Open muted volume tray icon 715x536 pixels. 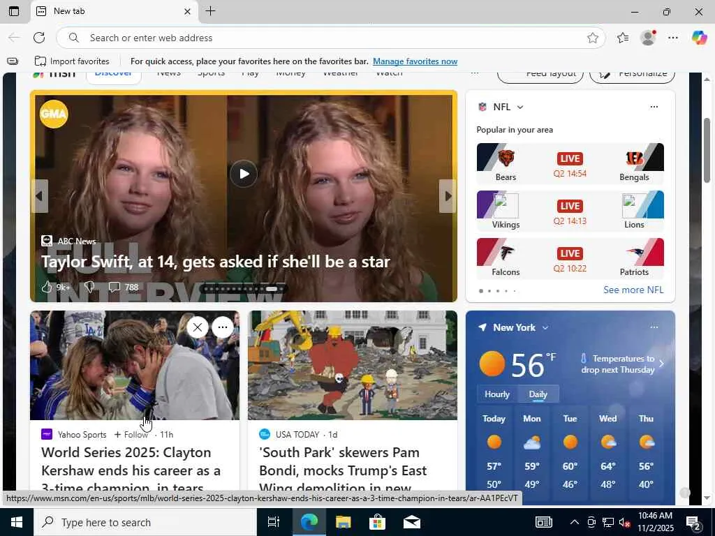point(624,522)
